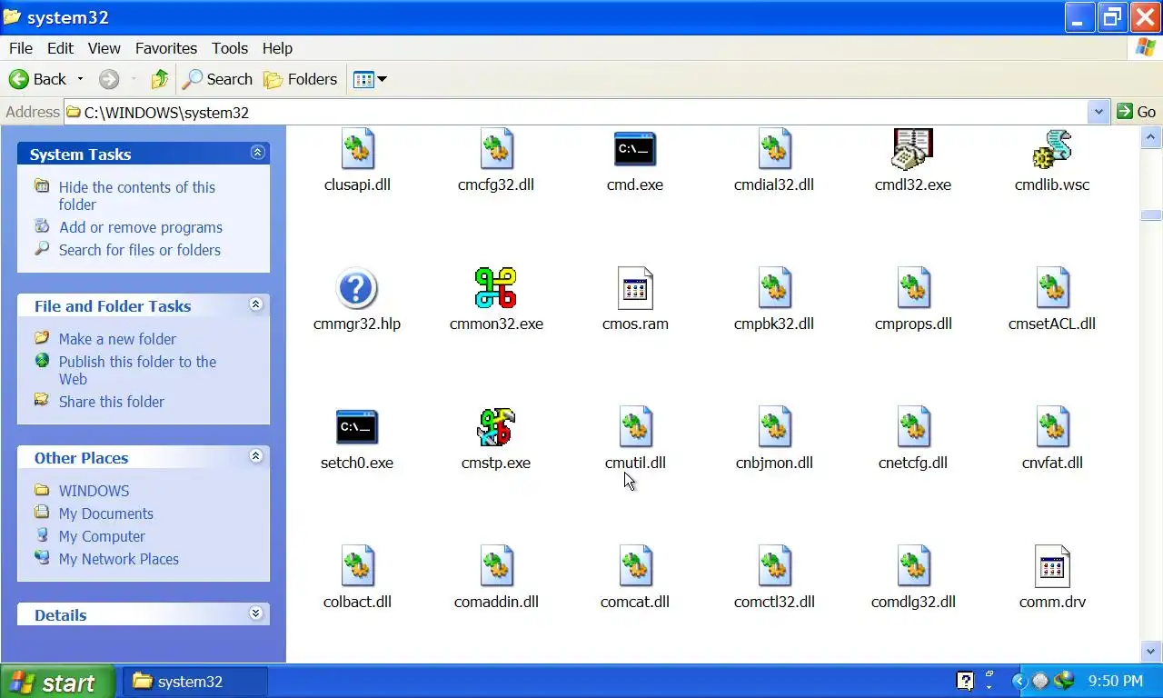Open WINDOWS folder in Other Places

coord(94,491)
